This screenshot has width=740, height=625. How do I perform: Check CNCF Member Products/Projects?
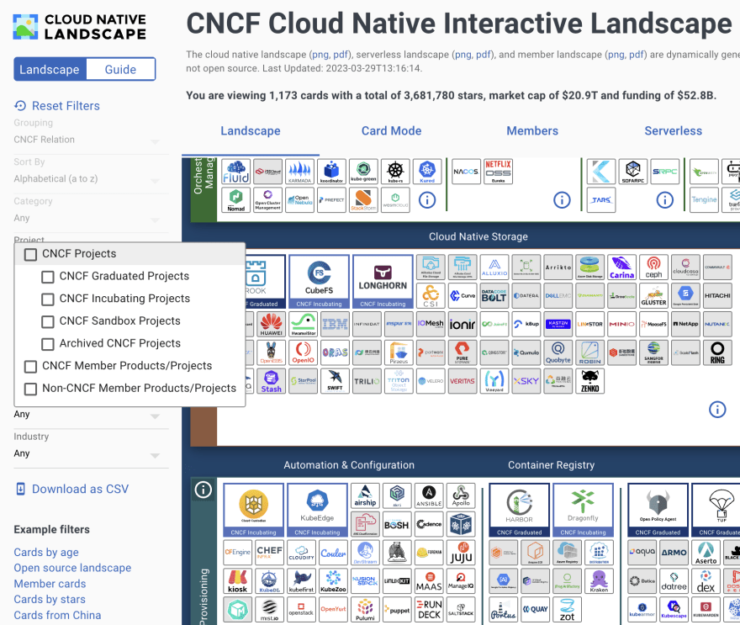click(30, 366)
